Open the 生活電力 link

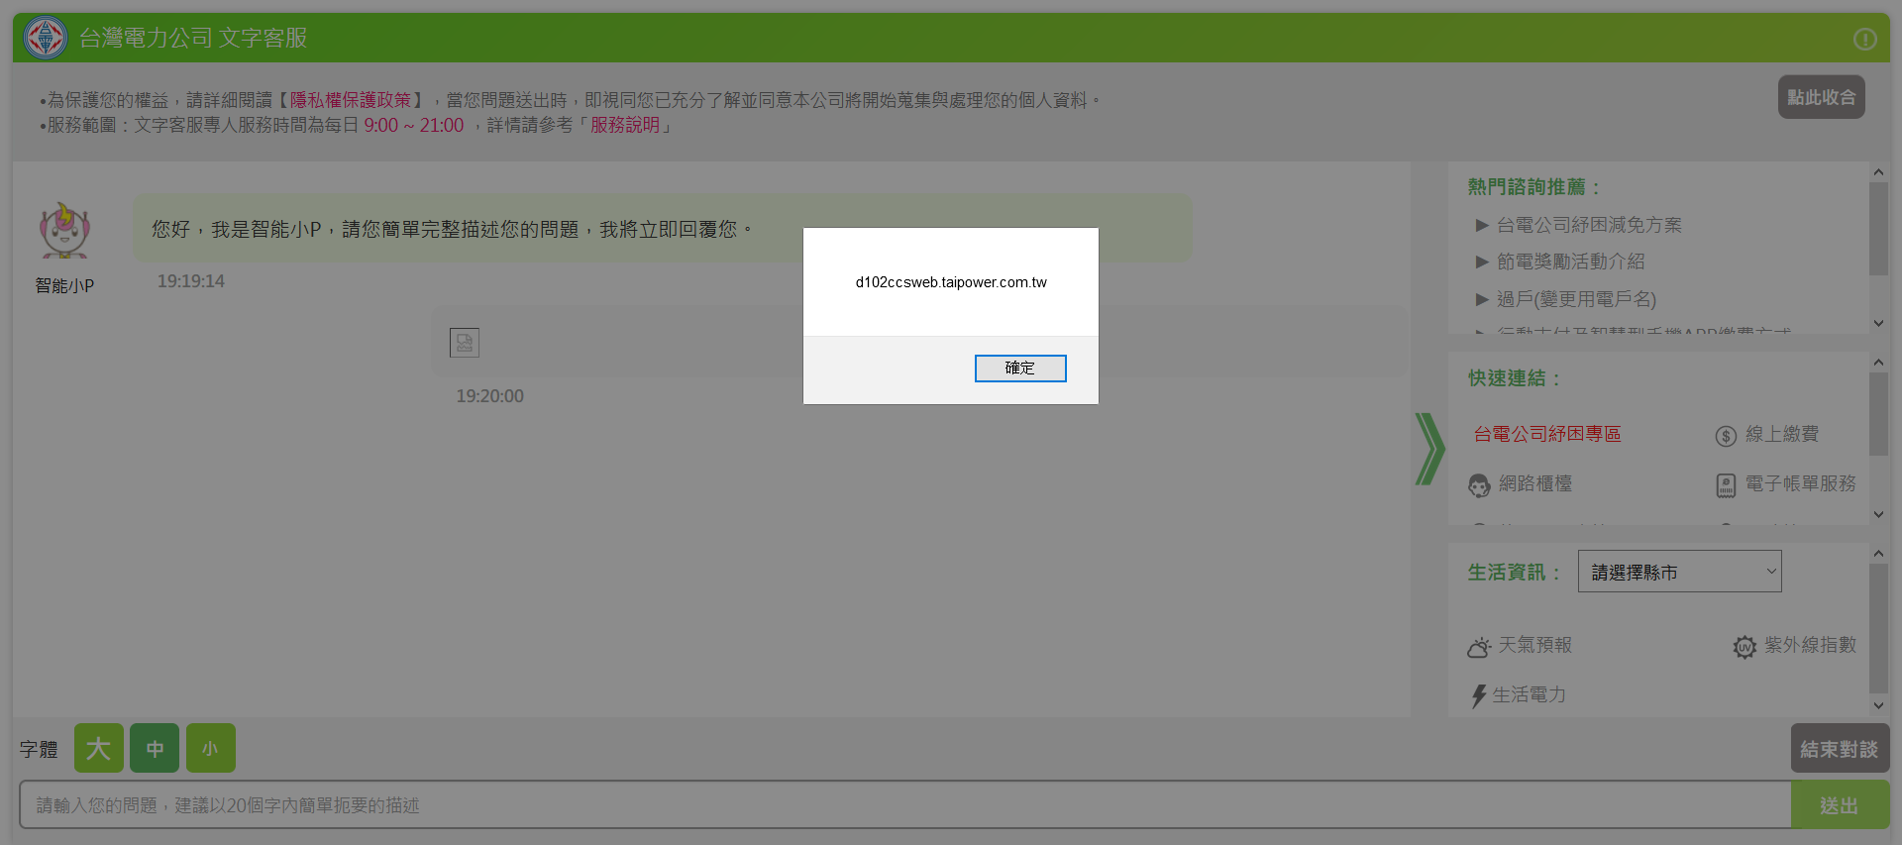pos(1529,694)
